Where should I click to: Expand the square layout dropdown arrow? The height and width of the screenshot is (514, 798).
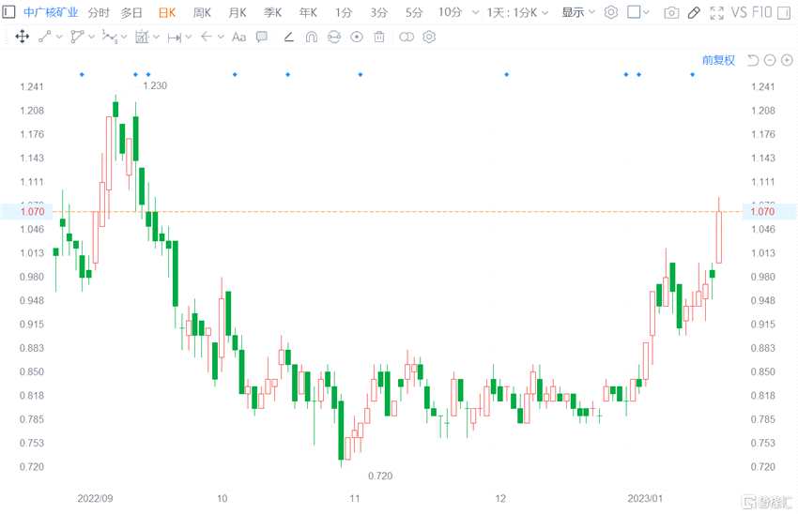[x=646, y=12]
